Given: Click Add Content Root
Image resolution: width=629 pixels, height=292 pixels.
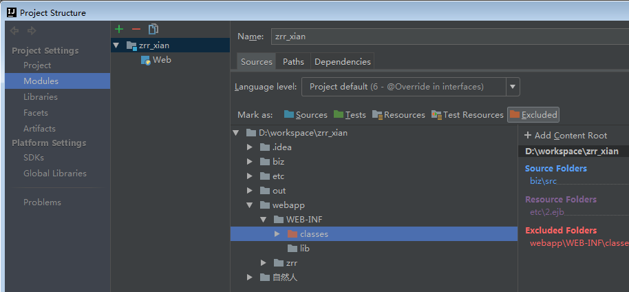Looking at the screenshot, I should tap(566, 136).
